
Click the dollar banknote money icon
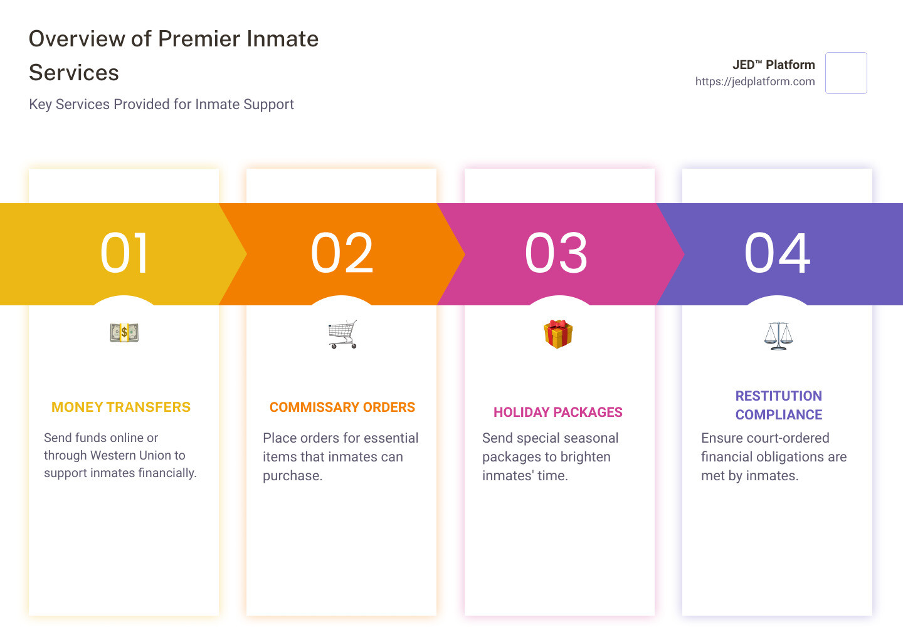pos(124,333)
